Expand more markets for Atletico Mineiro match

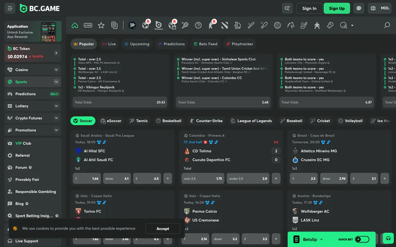(x=384, y=178)
